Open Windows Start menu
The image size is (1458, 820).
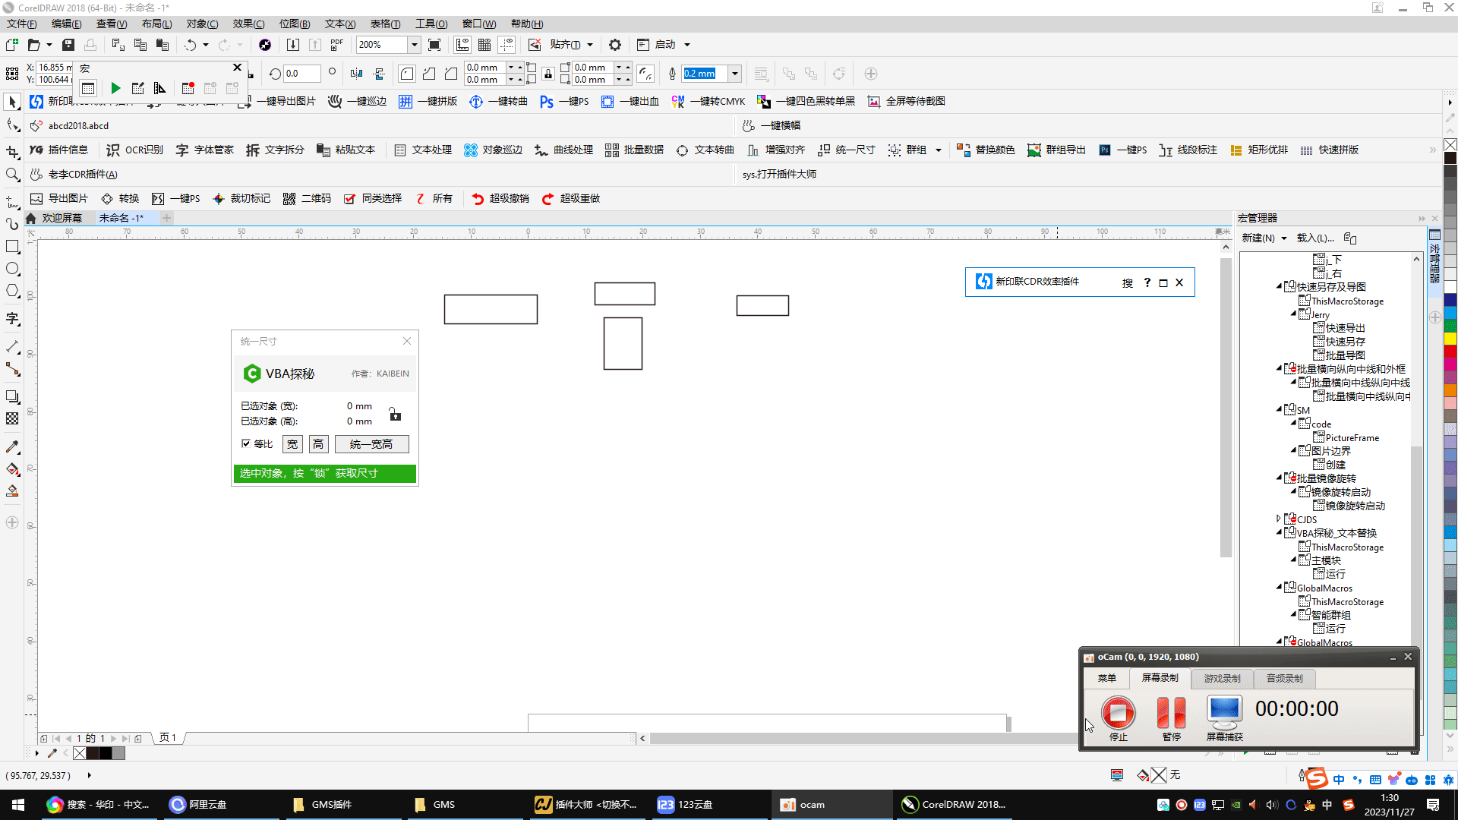(x=18, y=805)
